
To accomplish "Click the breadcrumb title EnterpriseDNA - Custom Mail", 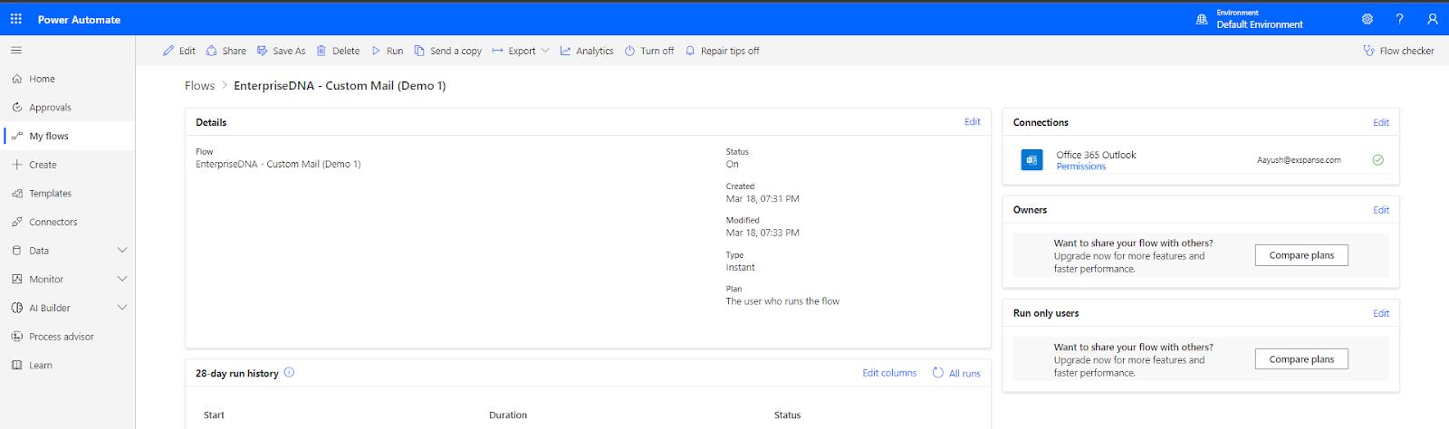I will click(340, 86).
